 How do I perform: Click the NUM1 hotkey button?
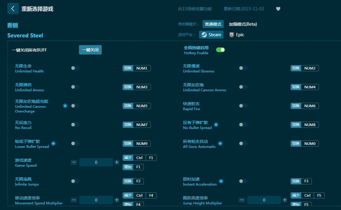pos(142,68)
